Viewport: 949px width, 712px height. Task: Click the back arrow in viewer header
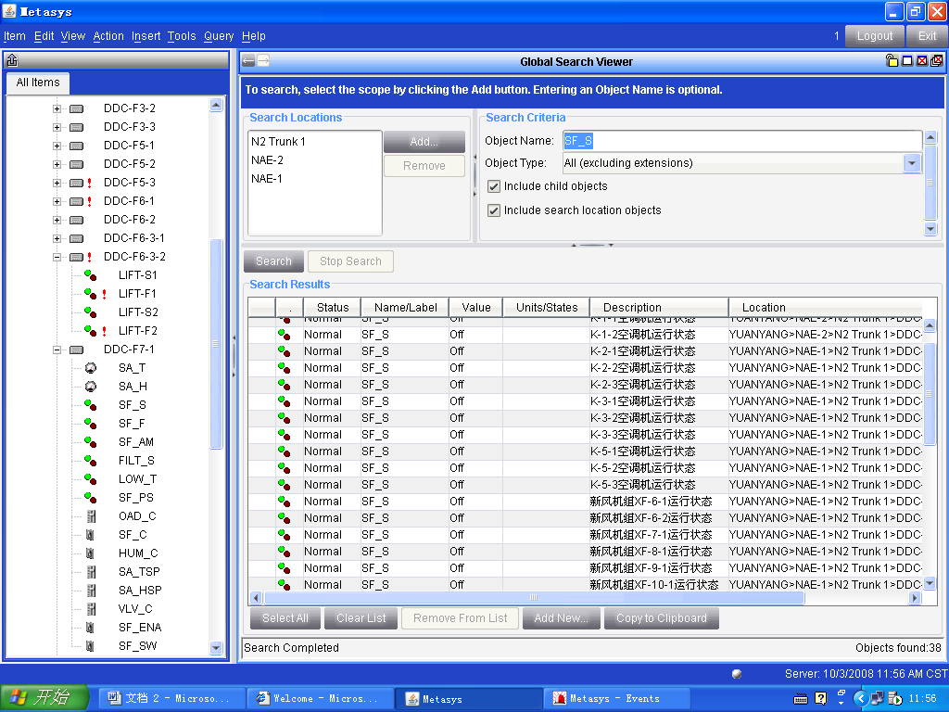pyautogui.click(x=248, y=61)
